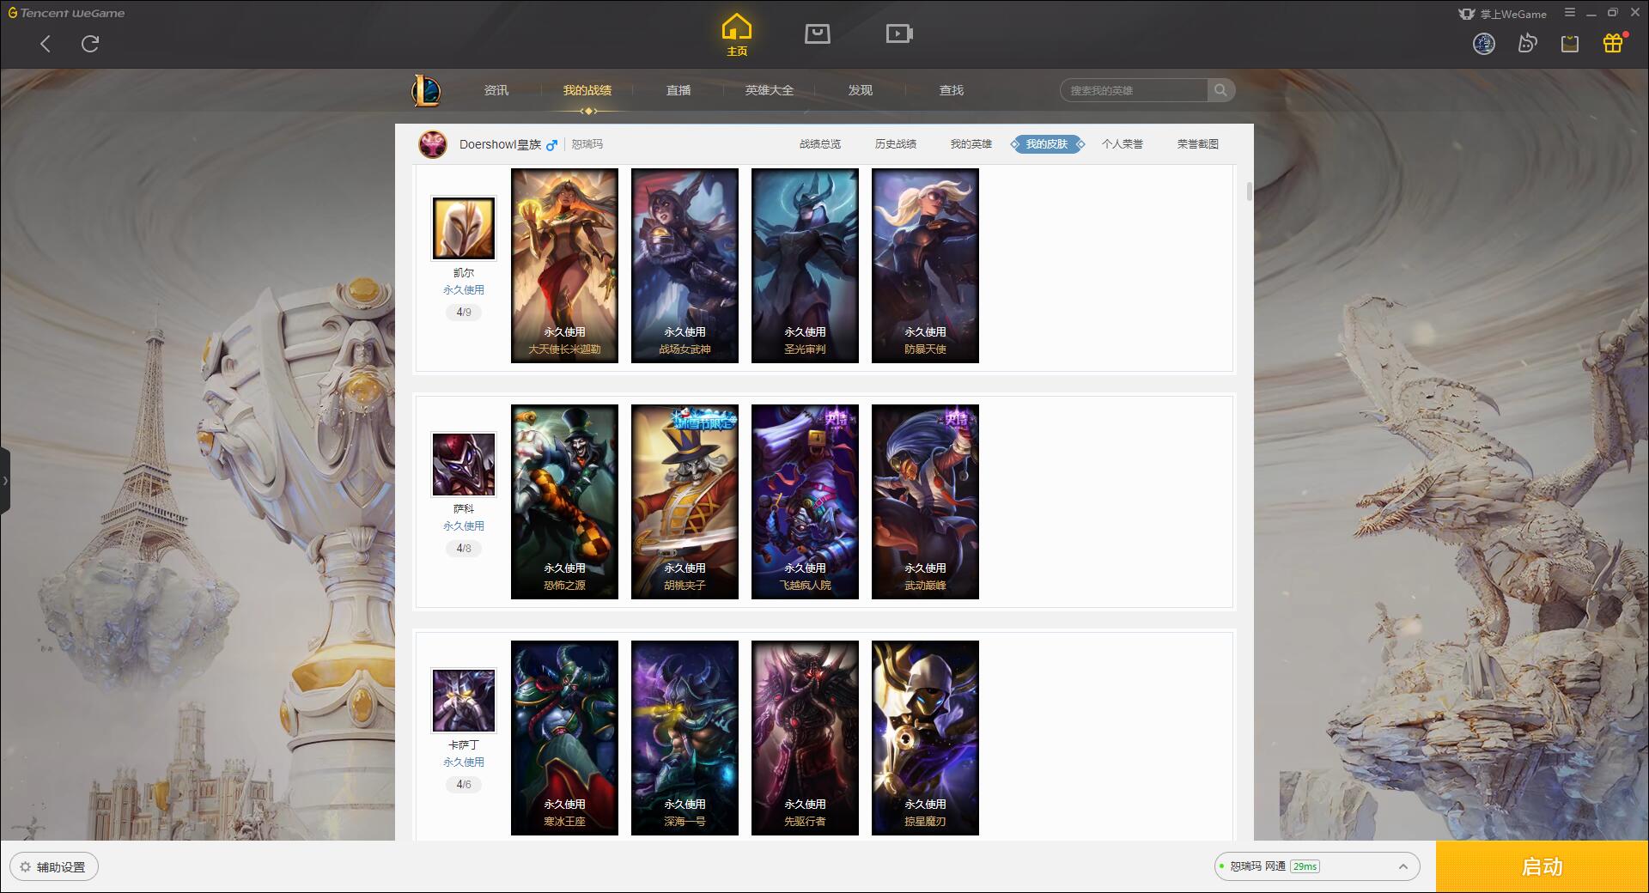Select the 我的皮肤 sub-tab

(1047, 144)
